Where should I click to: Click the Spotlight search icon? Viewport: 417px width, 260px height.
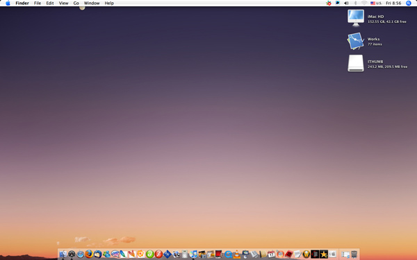coord(409,3)
